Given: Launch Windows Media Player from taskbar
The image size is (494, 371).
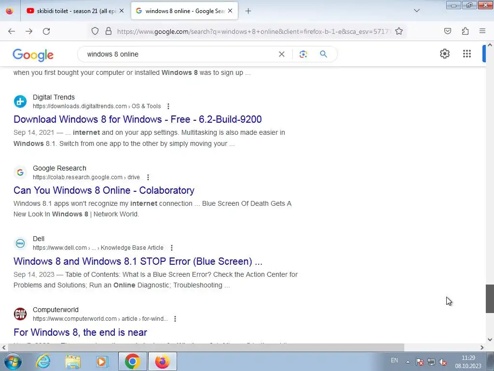Looking at the screenshot, I should point(102,361).
